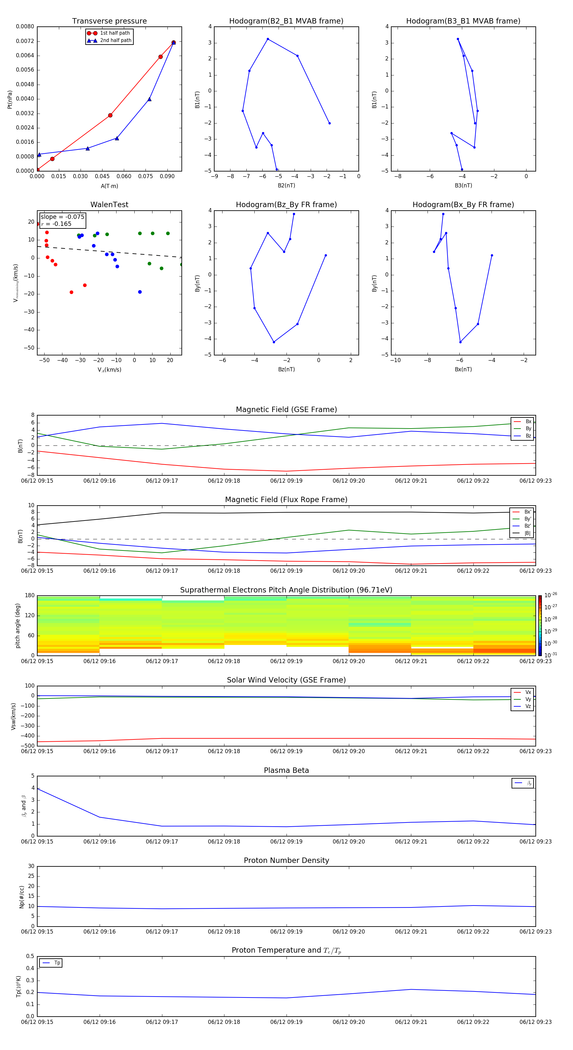Select the Bz' entry in Flux Rope legend

tap(522, 526)
